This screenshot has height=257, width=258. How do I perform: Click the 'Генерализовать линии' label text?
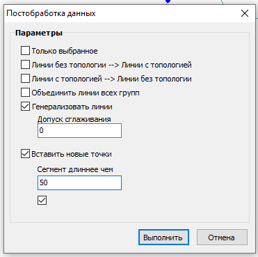72,107
